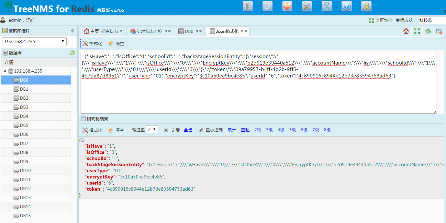This screenshot has height=223, width=446.
Task: Open the 缩进量 indent amount dropdown
Action: point(152,130)
